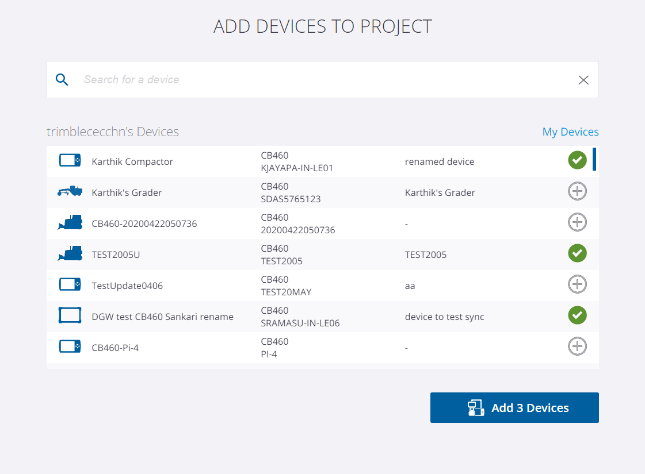This screenshot has height=474, width=645.
Task: Click display icon beside CB460-Pi-4
Action: click(70, 346)
